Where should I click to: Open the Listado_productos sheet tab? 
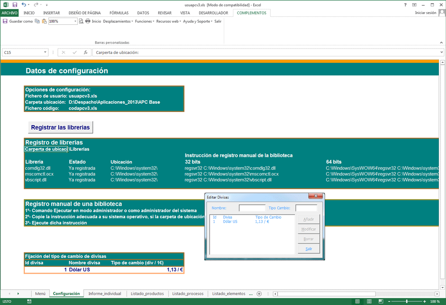[x=147, y=294]
